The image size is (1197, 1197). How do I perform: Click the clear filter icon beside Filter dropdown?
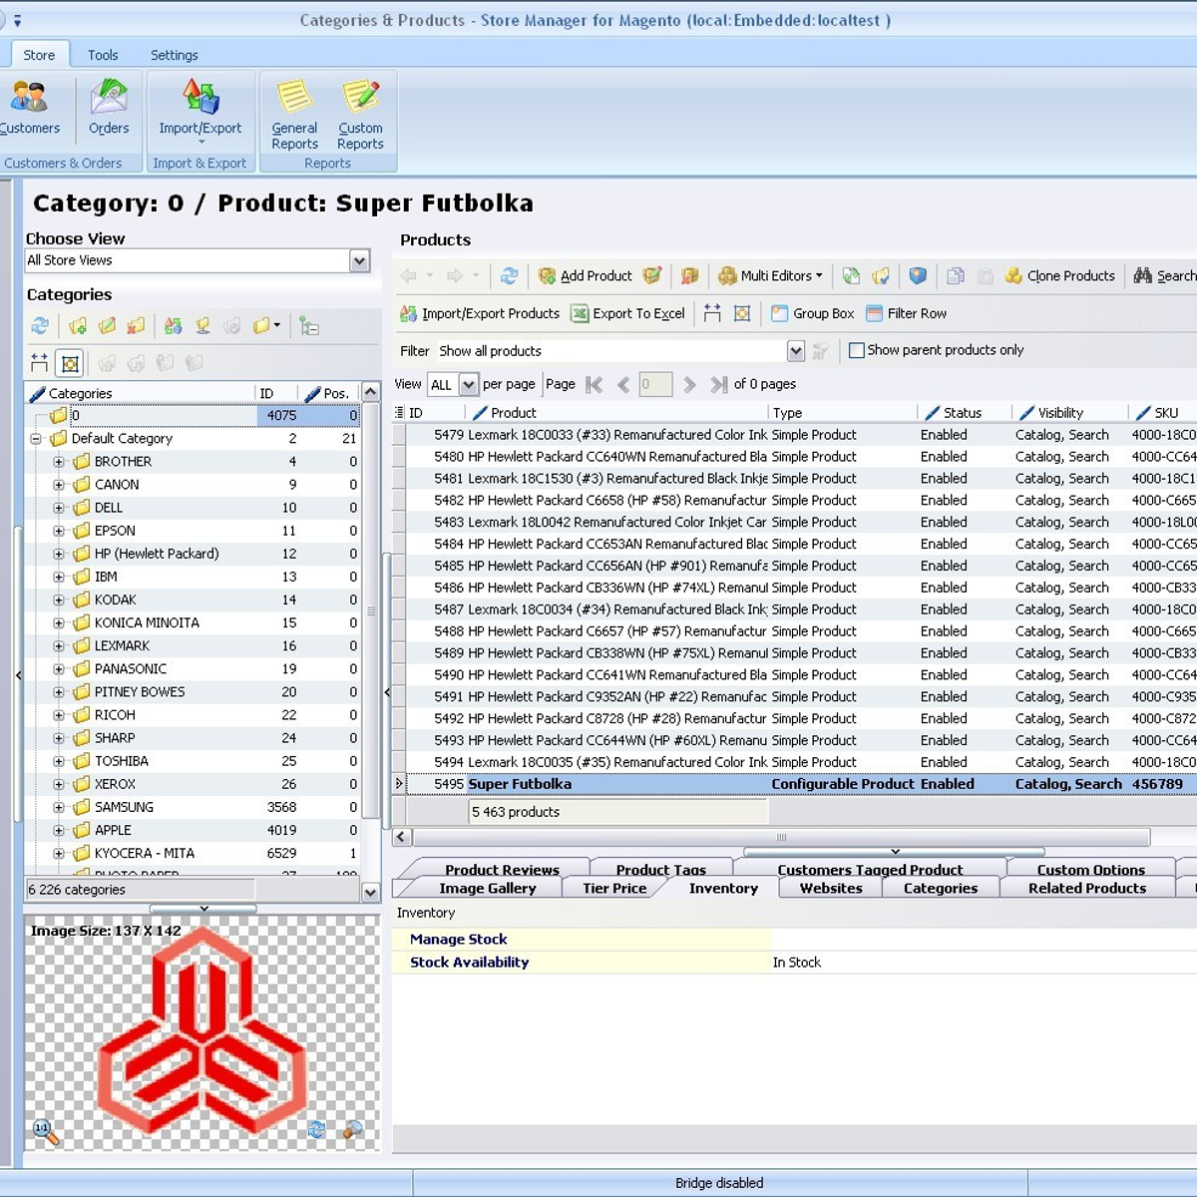(x=821, y=351)
